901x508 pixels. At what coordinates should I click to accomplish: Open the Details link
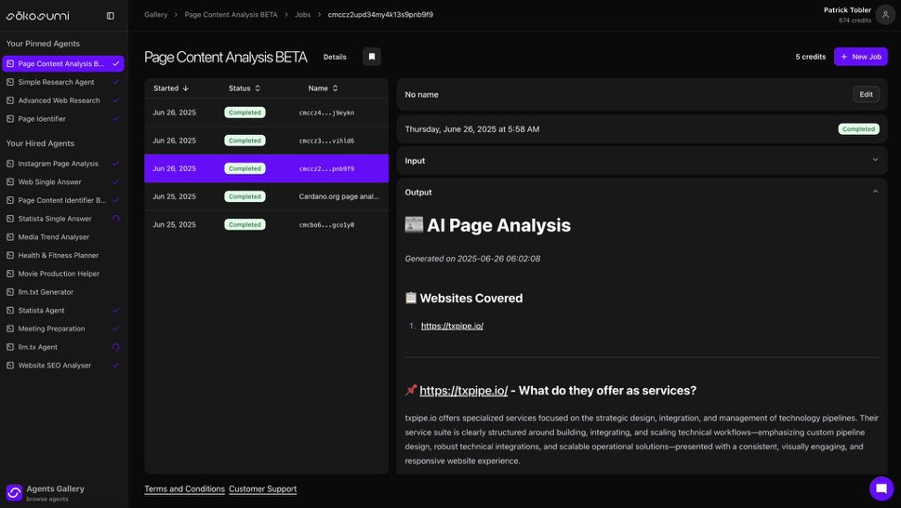[335, 57]
